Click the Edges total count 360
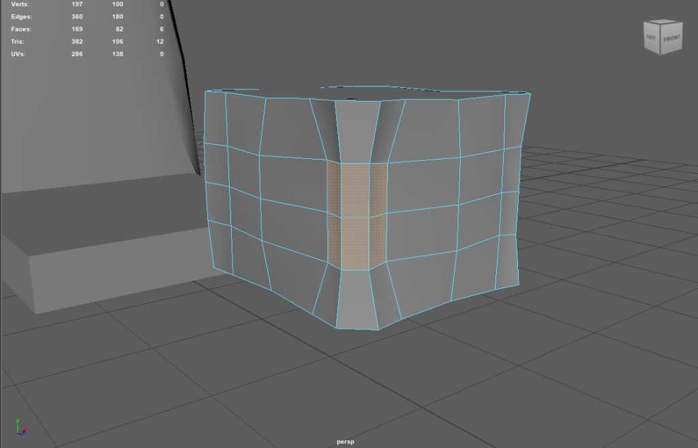 click(x=76, y=16)
